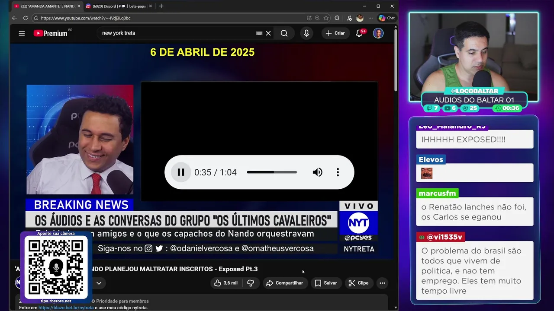Image resolution: width=554 pixels, height=311 pixels.
Task: Click the 'AUDIOS DO BALTAR 01' overlay title
Action: [474, 100]
